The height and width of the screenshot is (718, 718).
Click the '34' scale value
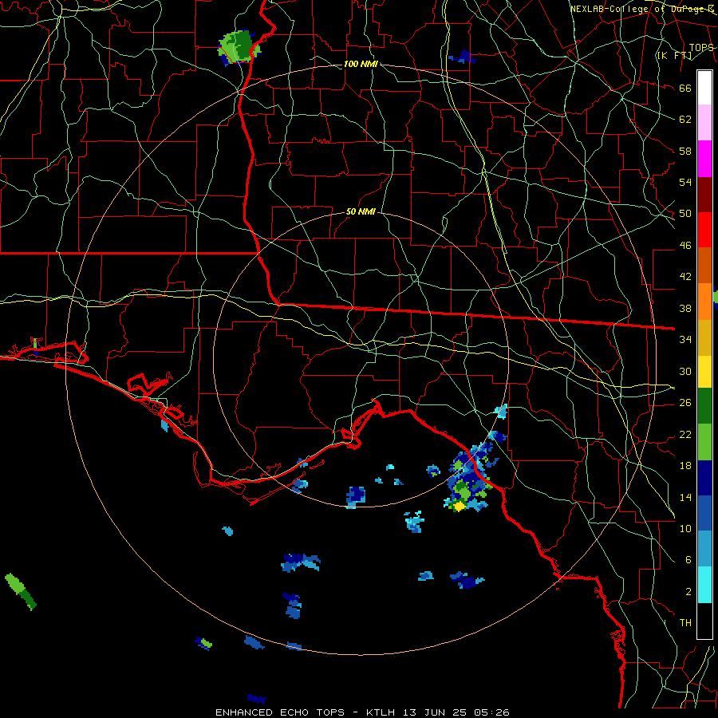tap(685, 340)
